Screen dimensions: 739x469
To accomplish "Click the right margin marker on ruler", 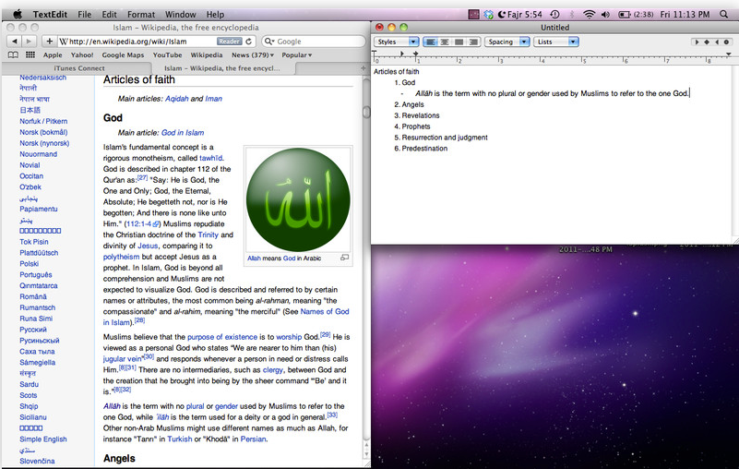I will tap(729, 54).
